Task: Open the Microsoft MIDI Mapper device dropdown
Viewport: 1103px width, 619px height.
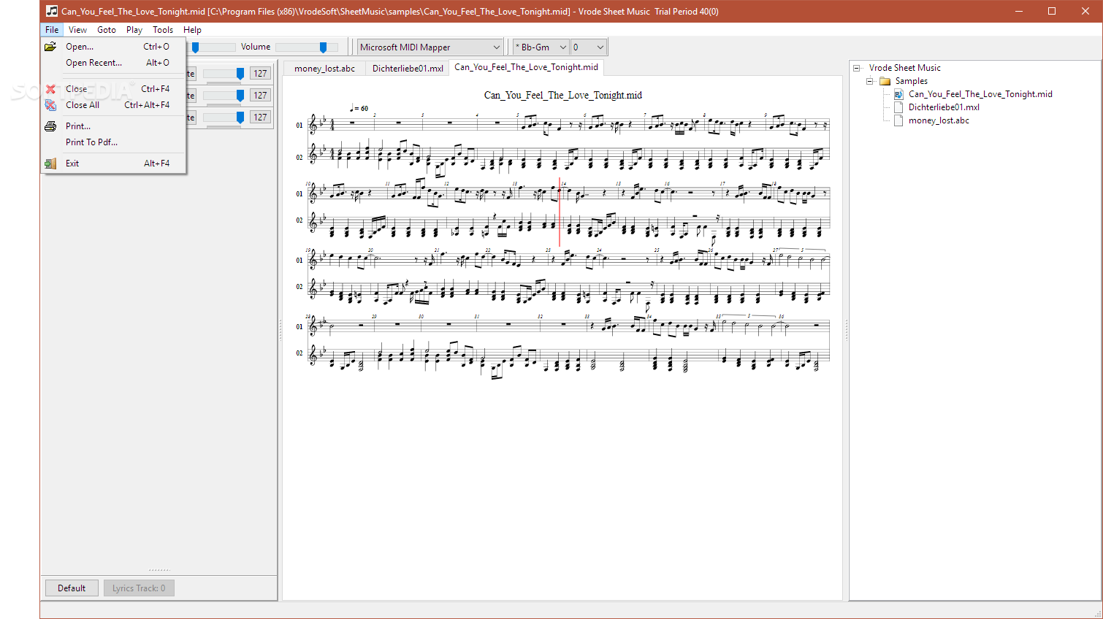Action: [x=430, y=47]
